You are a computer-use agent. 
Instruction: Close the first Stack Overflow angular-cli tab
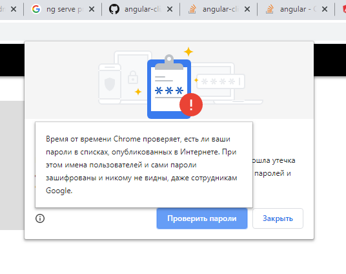[x=247, y=9]
